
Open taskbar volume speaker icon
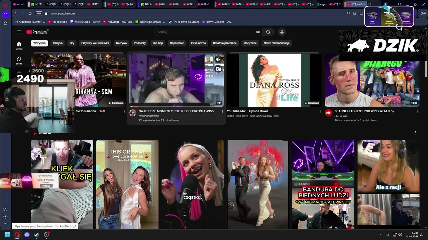400,235
